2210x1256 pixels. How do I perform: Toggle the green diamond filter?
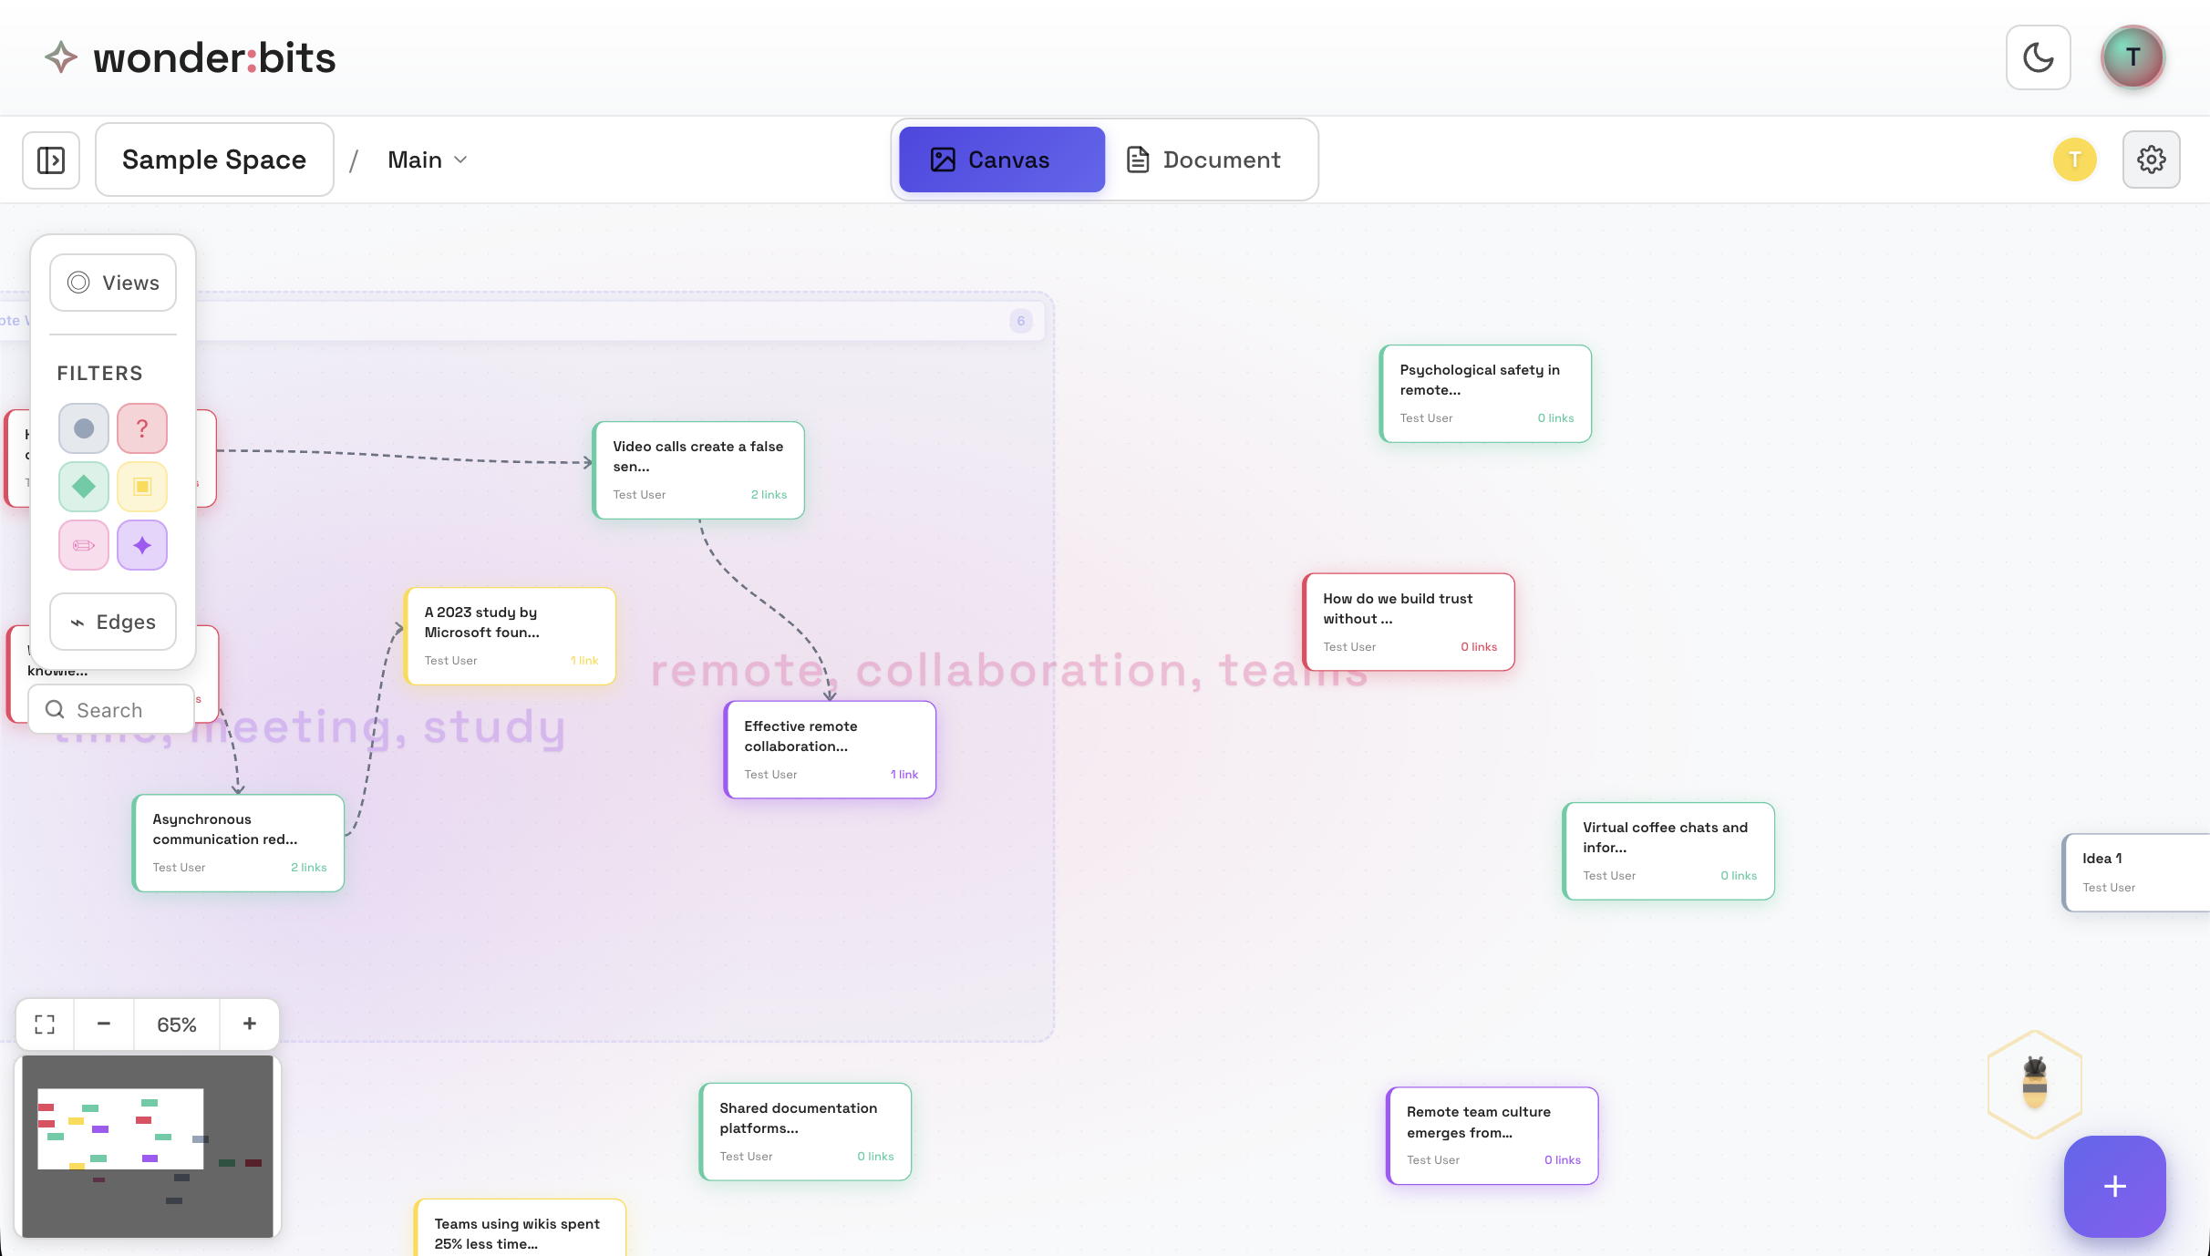[x=84, y=487]
